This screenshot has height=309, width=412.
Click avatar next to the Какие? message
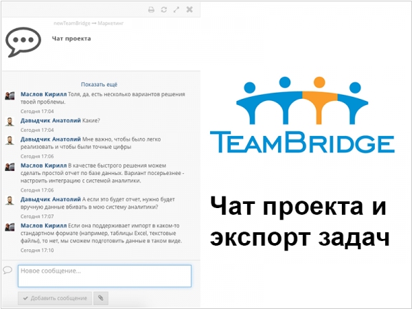[x=10, y=122]
